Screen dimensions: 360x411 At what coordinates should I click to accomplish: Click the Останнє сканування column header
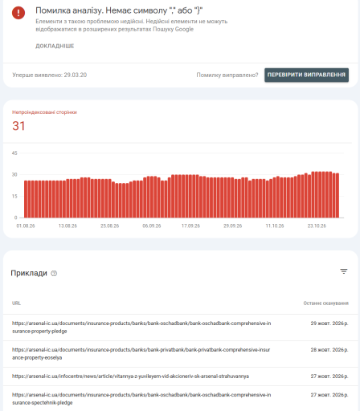tap(325, 303)
